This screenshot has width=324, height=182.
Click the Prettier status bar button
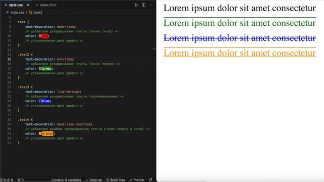[137, 180]
